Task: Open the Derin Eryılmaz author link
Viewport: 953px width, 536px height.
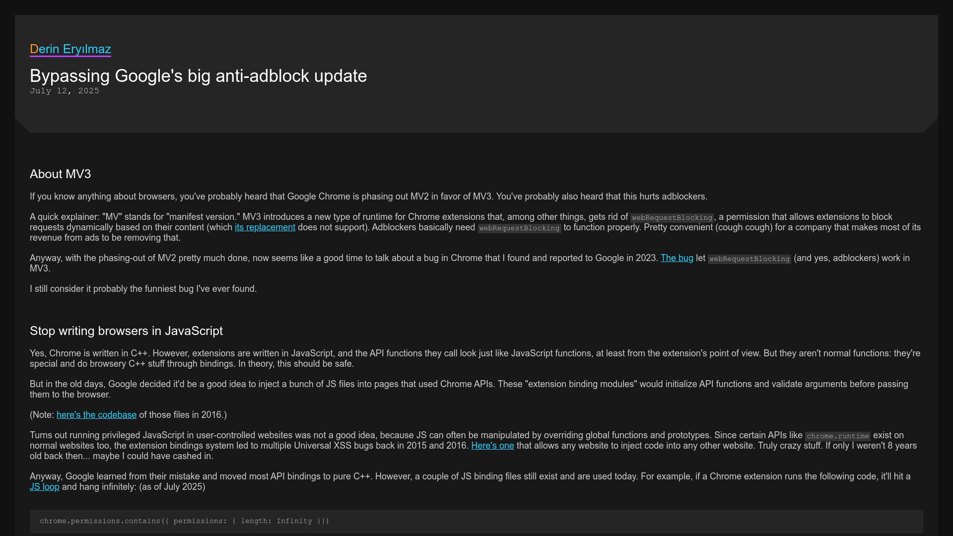Action: coord(70,49)
